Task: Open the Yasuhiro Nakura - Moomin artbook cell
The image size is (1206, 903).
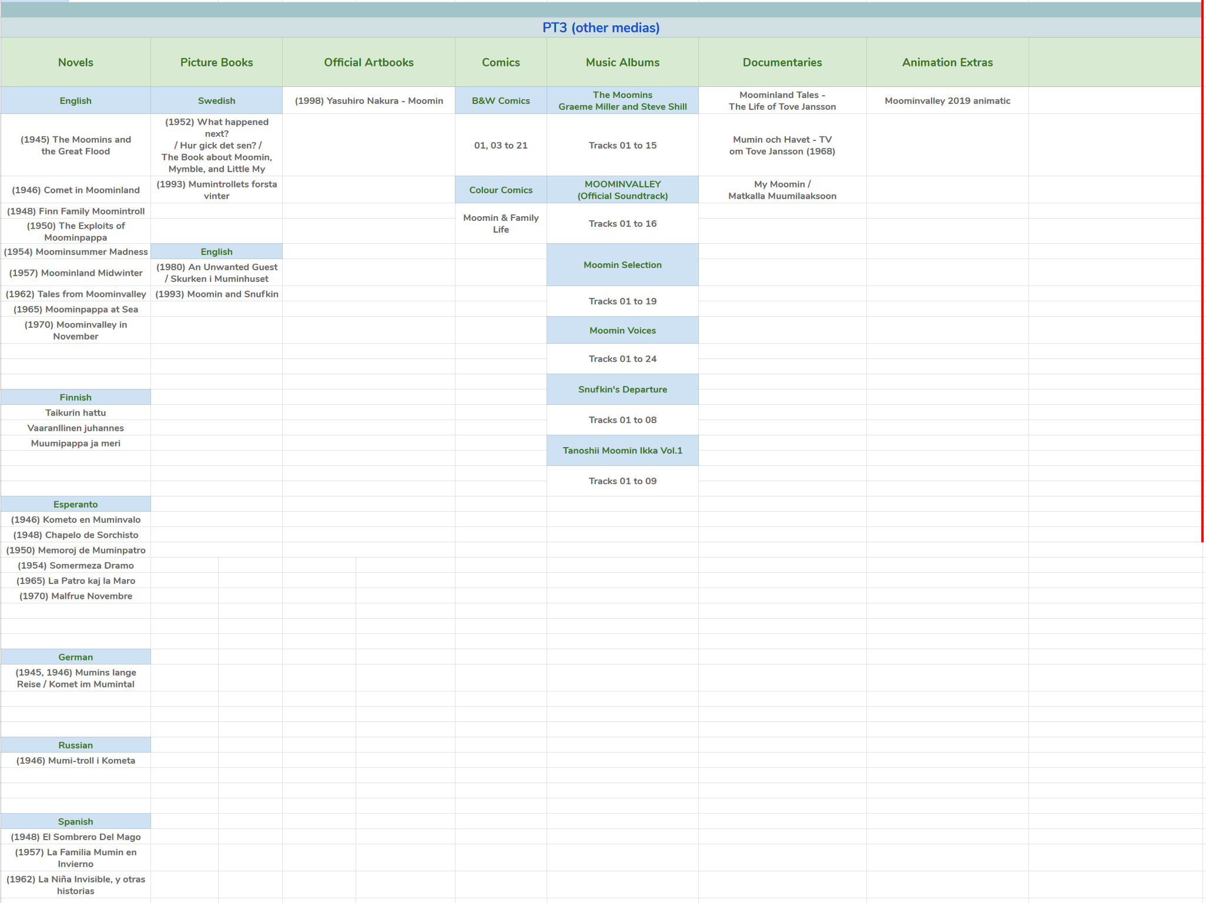Action: coord(369,100)
